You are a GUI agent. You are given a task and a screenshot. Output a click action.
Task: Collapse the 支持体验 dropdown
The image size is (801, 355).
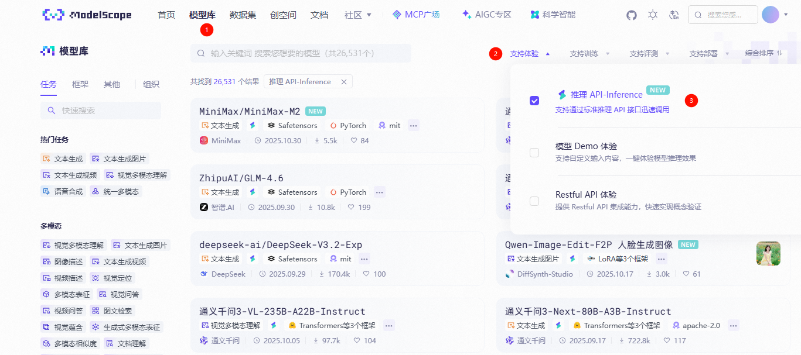530,54
